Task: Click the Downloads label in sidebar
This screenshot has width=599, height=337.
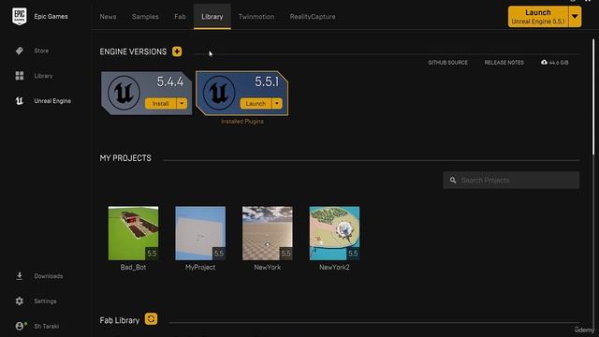Action: [x=49, y=276]
